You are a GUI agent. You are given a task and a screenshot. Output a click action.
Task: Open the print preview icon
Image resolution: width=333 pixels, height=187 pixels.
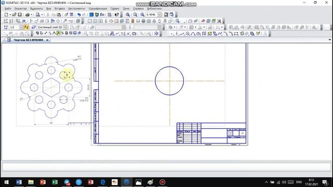38,15
